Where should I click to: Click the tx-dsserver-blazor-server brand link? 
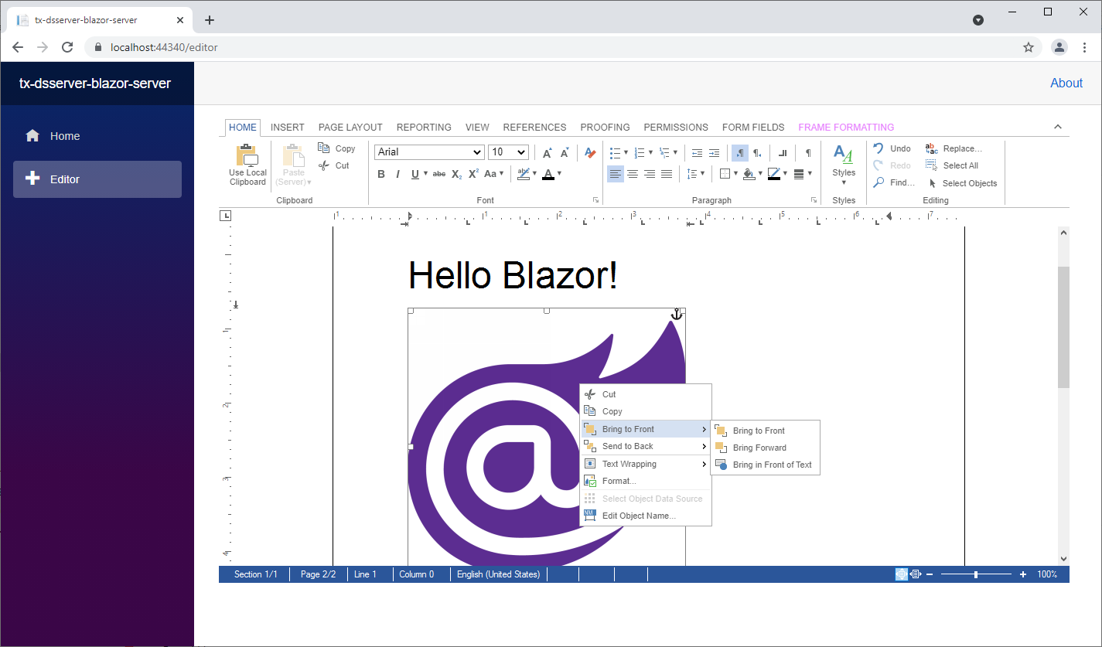pyautogui.click(x=95, y=83)
